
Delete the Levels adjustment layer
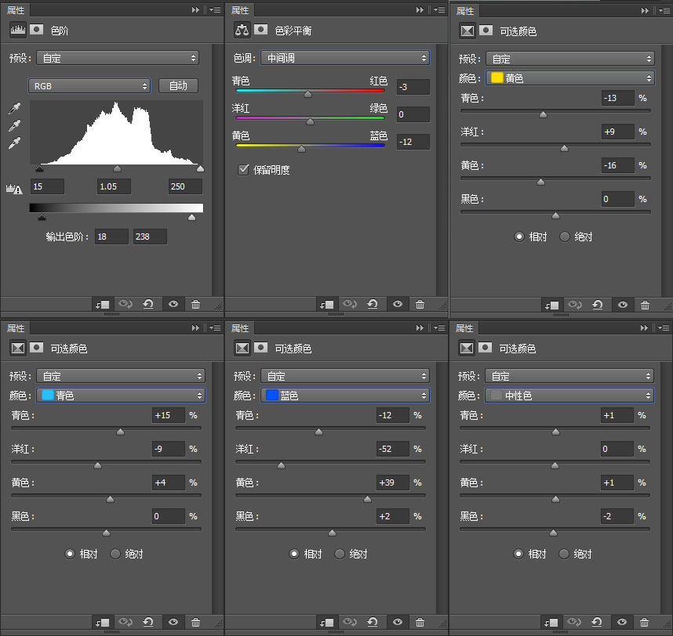pos(196,304)
